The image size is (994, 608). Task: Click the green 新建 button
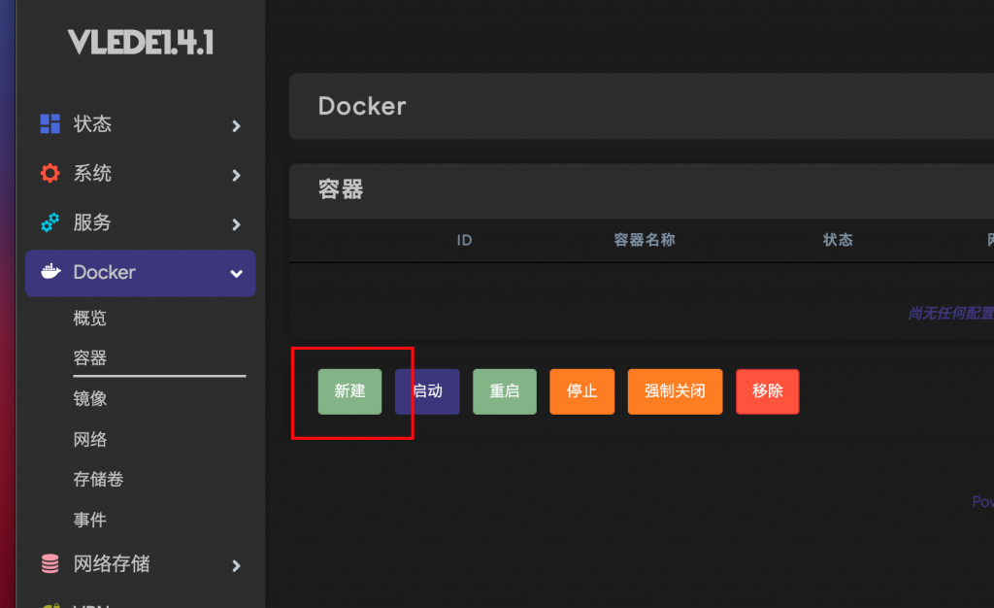point(349,391)
